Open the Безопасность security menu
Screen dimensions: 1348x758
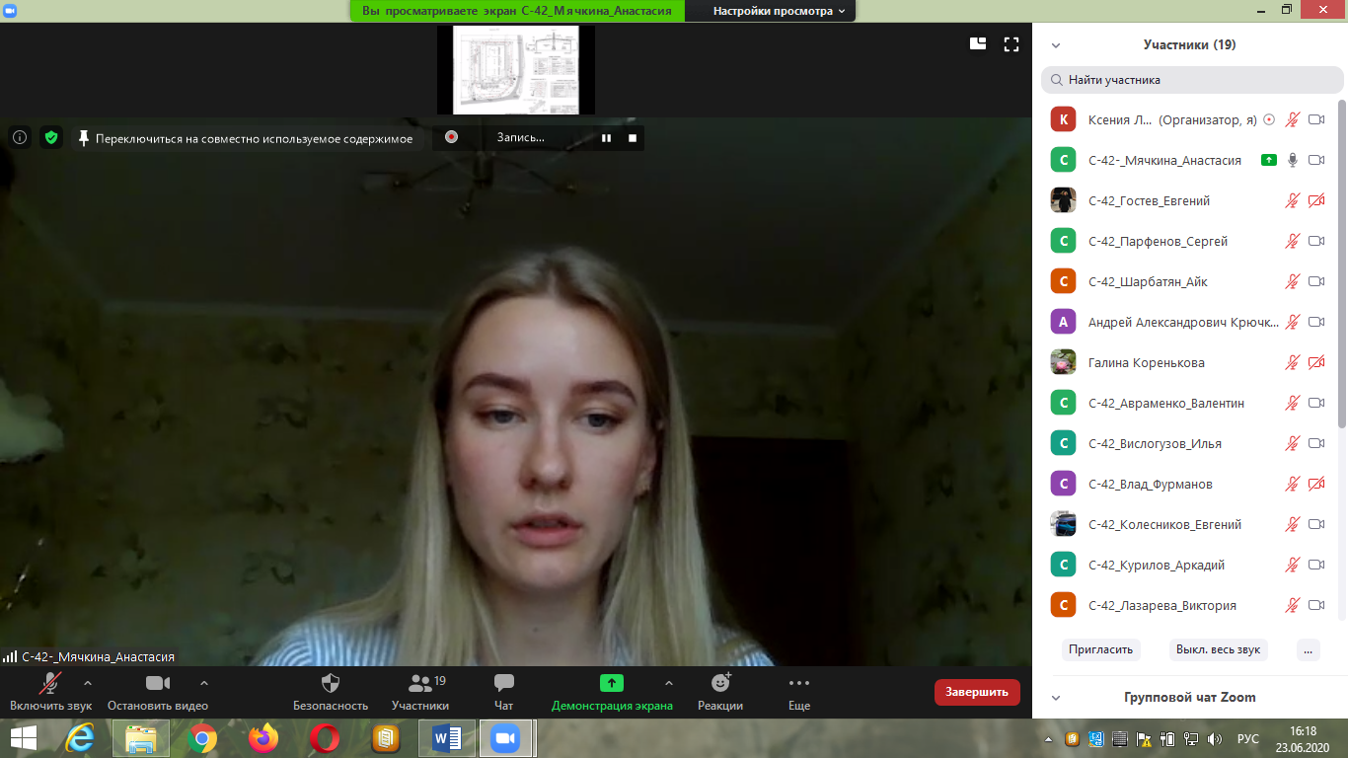(x=331, y=692)
